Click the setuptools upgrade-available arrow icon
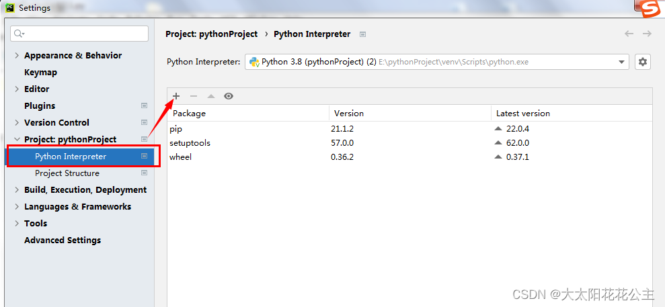The height and width of the screenshot is (307, 665). coord(498,142)
